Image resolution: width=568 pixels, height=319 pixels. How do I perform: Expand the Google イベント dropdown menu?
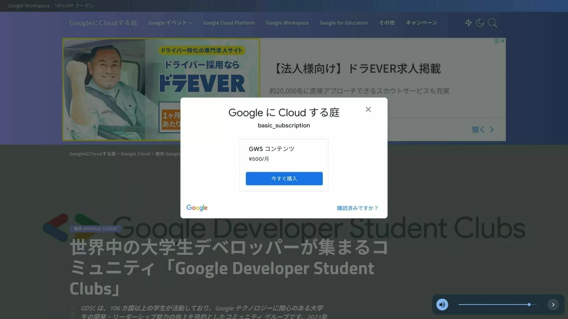170,23
